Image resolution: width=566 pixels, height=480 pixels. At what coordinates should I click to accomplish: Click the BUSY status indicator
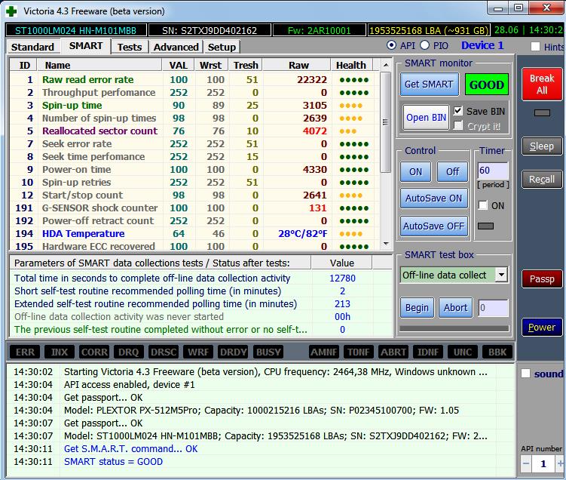(x=268, y=352)
